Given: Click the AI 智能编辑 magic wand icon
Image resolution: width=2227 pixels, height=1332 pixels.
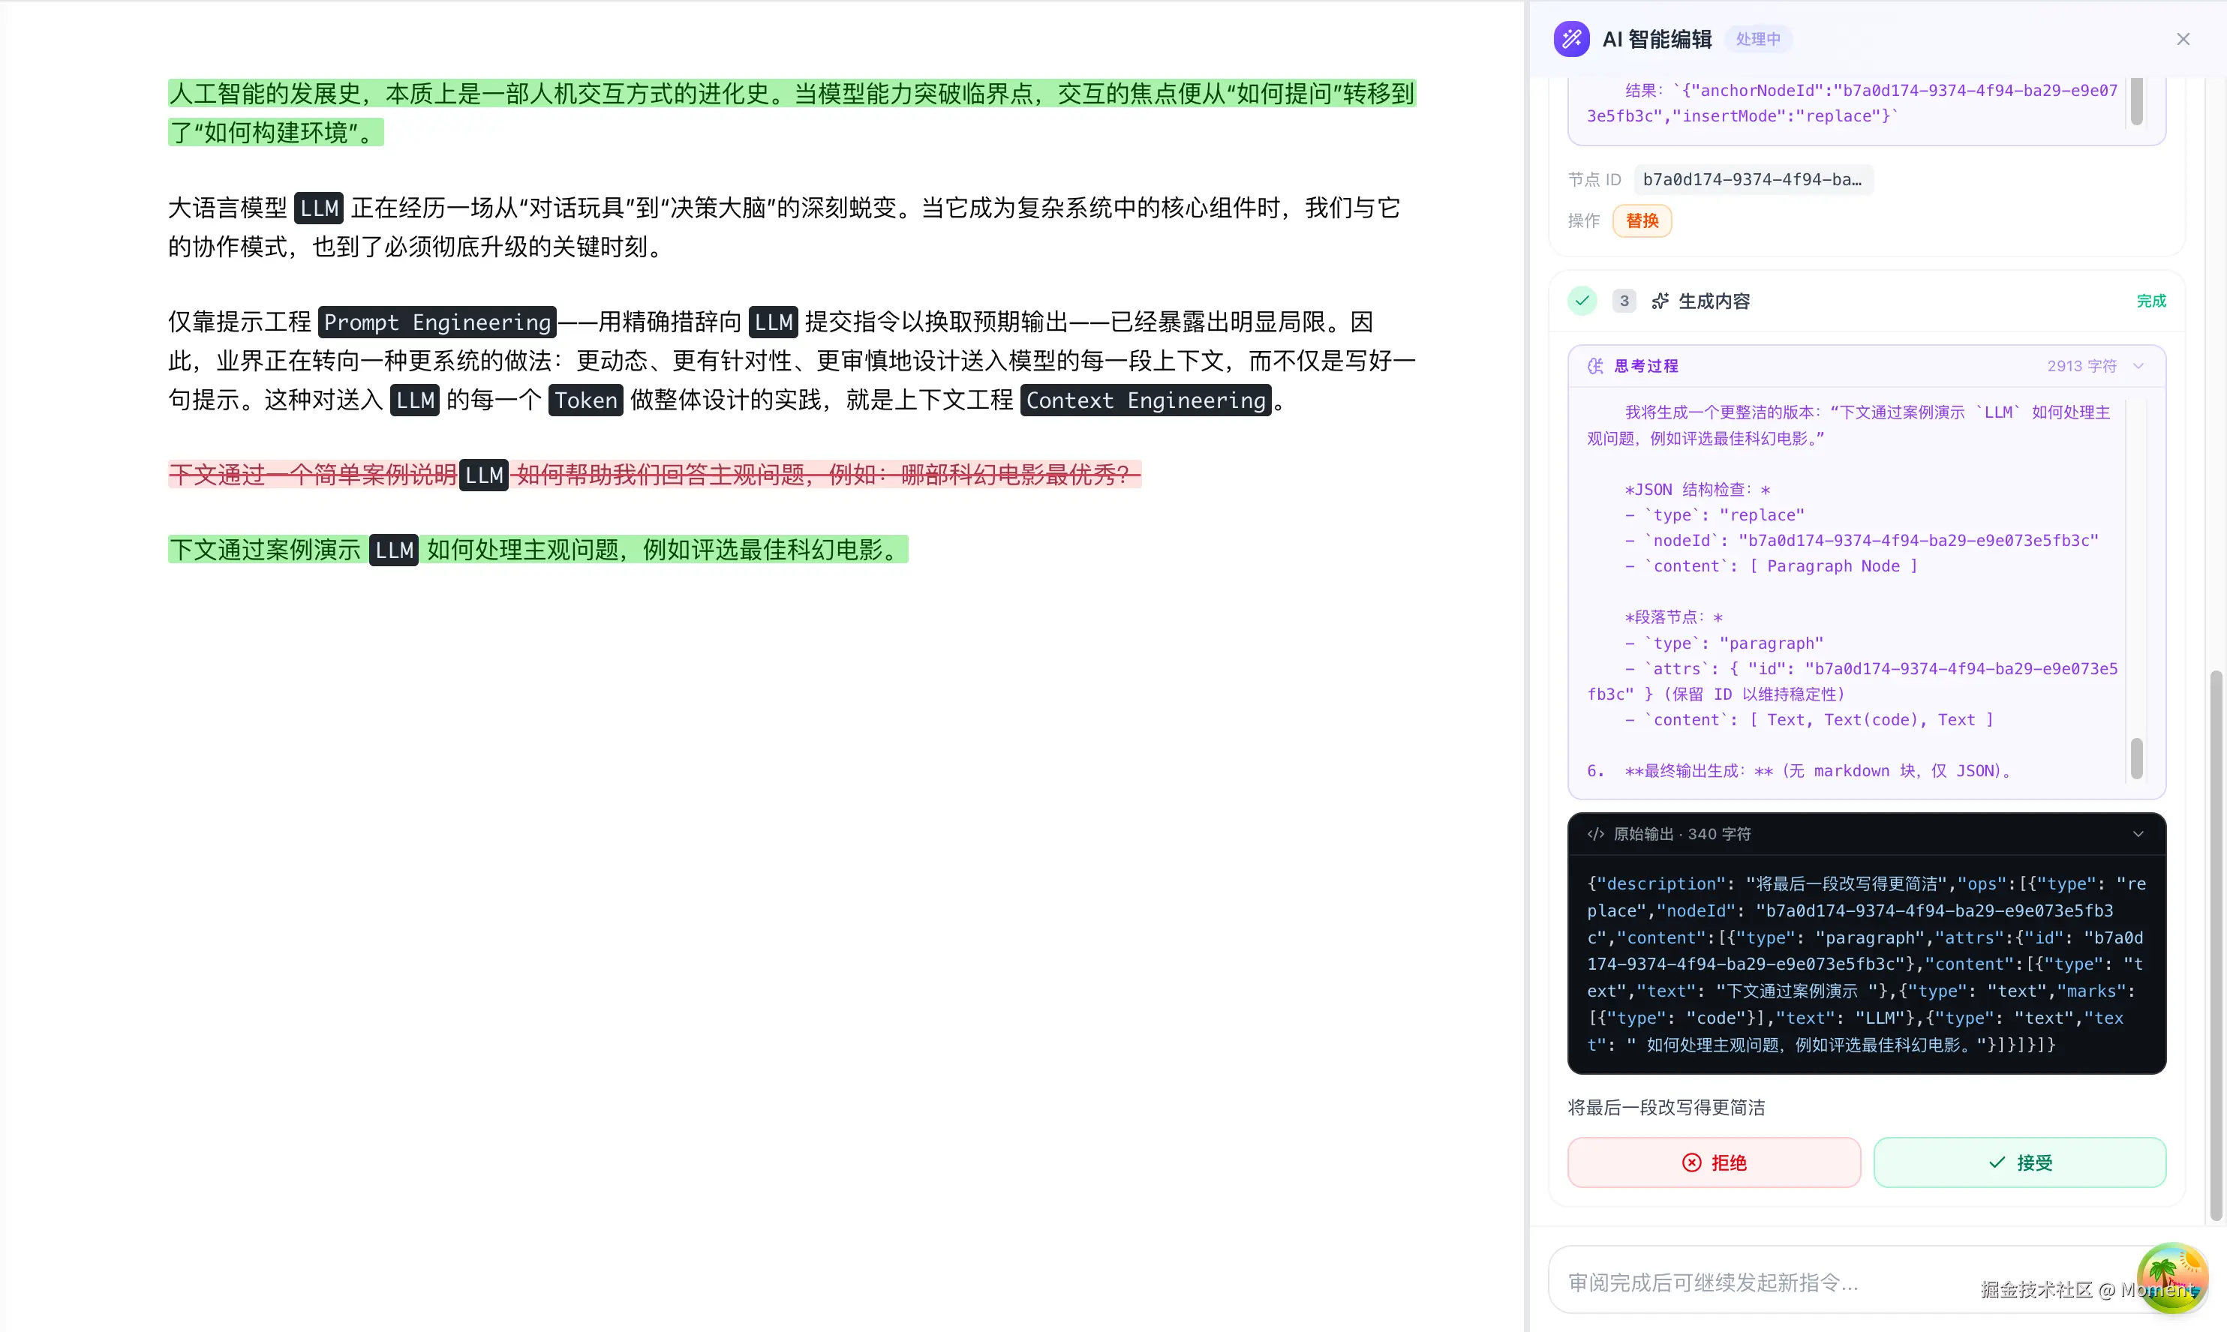Looking at the screenshot, I should (x=1571, y=38).
